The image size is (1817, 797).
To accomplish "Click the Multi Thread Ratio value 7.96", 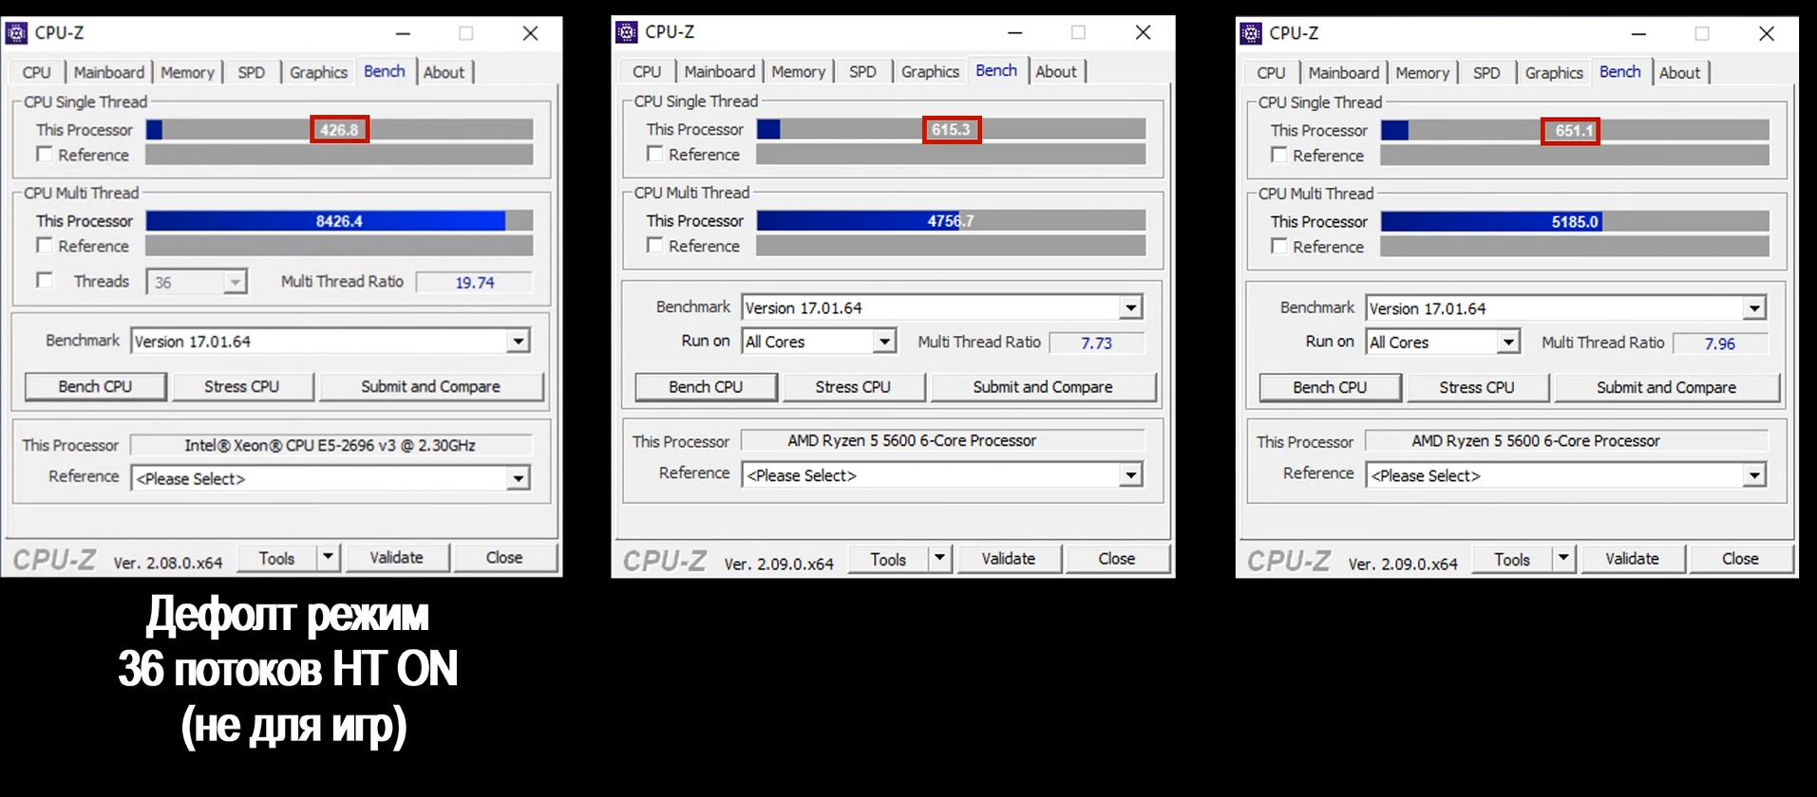I will point(1720,343).
